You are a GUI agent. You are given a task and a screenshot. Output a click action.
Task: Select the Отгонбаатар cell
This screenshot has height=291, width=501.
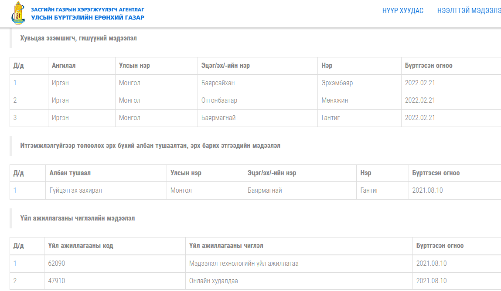pyautogui.click(x=219, y=100)
